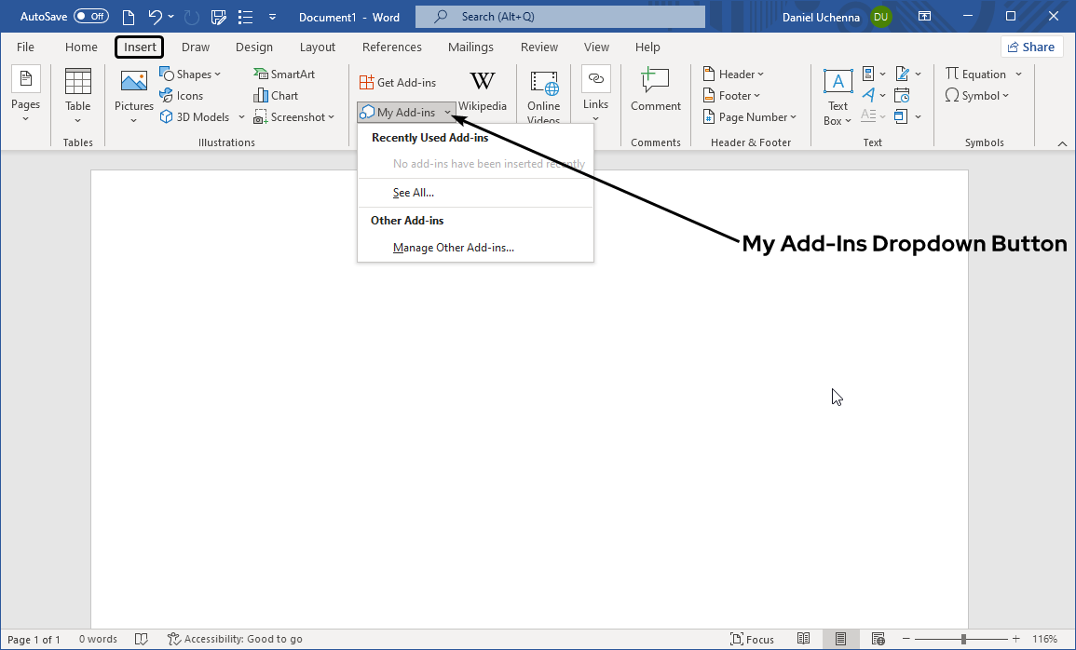Switch to Focus mode
Image resolution: width=1076 pixels, height=650 pixels.
753,639
